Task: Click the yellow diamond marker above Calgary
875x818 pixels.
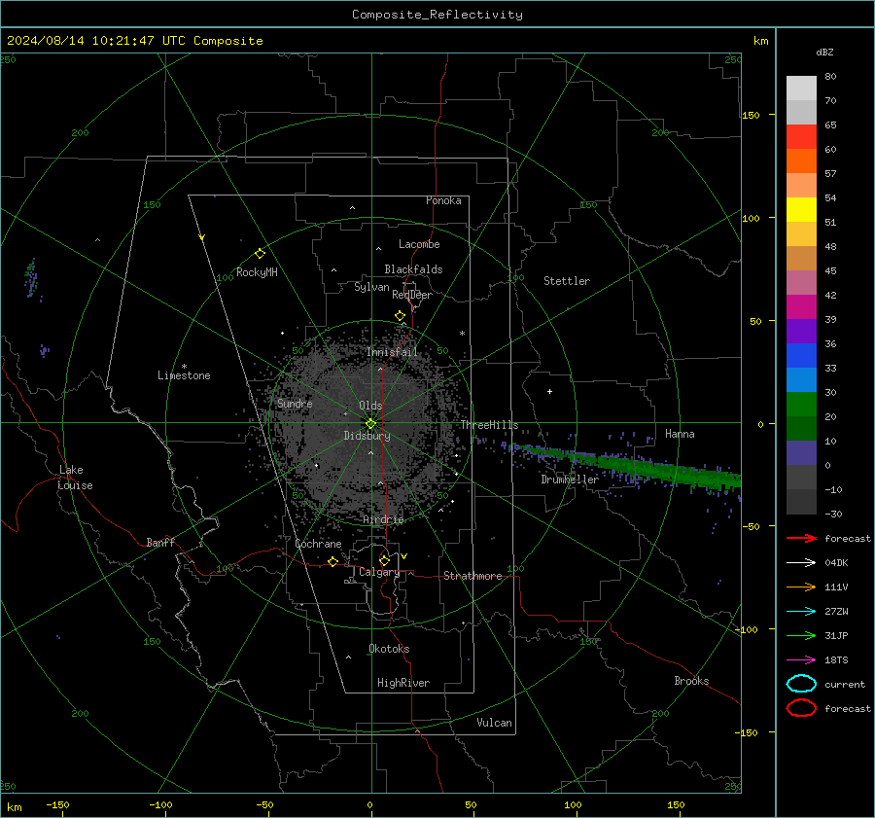Action: click(x=384, y=560)
